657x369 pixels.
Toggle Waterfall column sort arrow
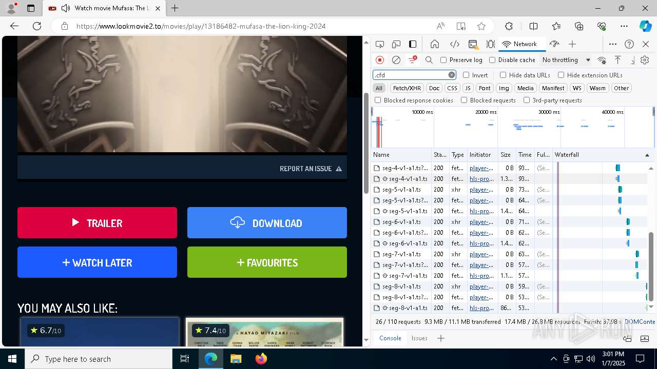[647, 155]
